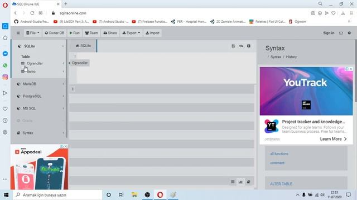This screenshot has height=200, width=357.
Task: Switch results to chart view icon
Action: 240,182
